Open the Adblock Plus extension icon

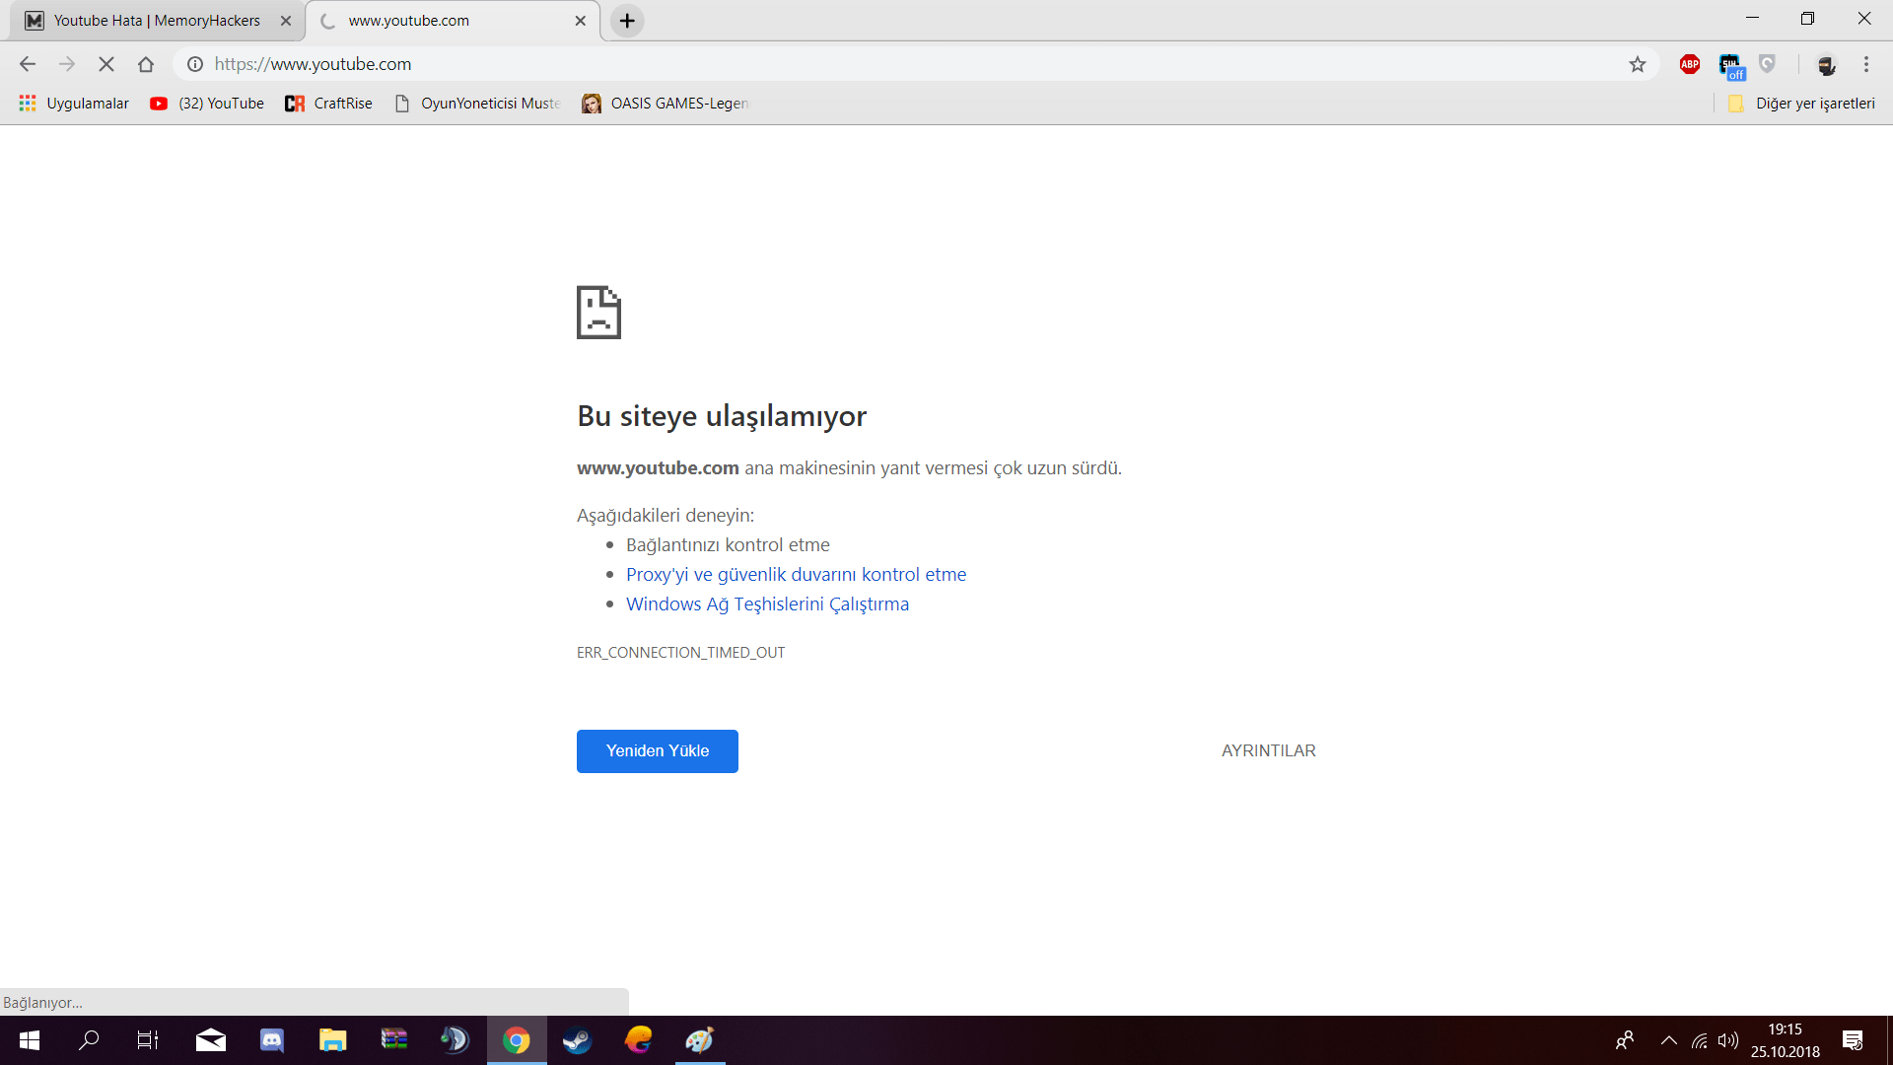[x=1690, y=64]
